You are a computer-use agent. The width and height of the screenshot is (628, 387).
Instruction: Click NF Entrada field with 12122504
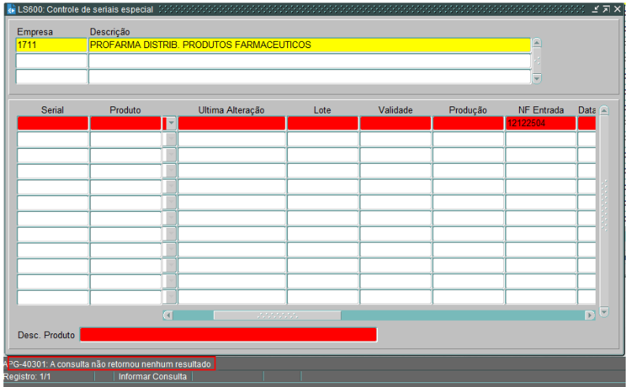click(540, 123)
